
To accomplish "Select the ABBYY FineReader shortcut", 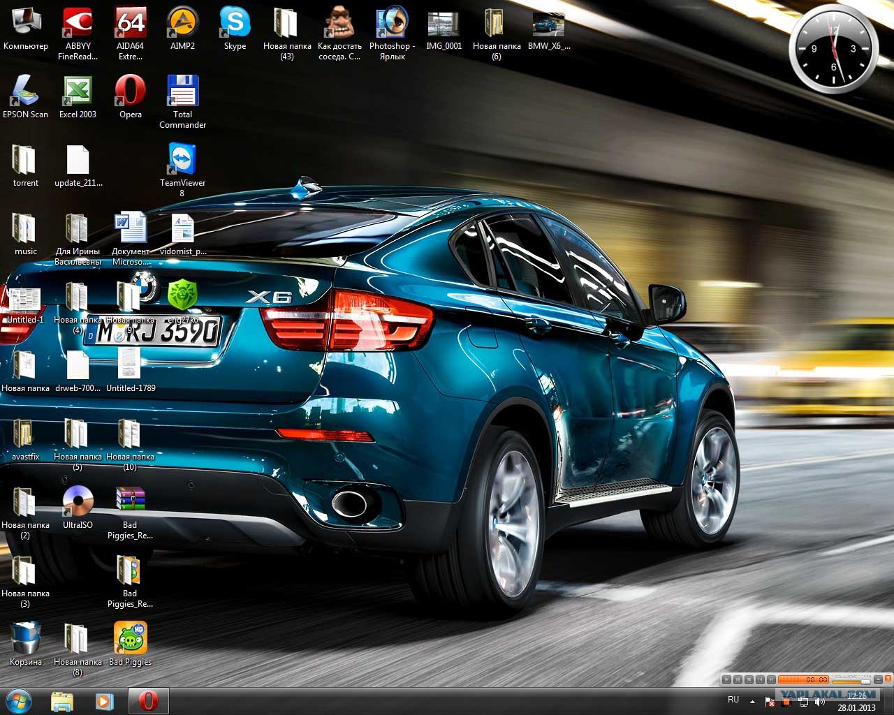I will [78, 24].
